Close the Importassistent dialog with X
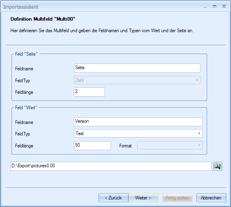The height and width of the screenshot is (207, 231). [224, 6]
